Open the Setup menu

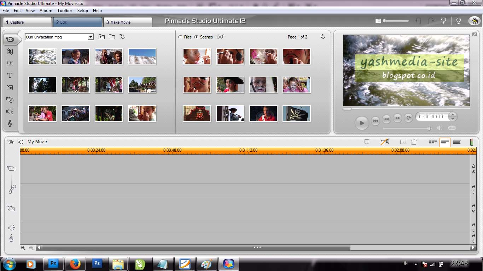tap(82, 11)
